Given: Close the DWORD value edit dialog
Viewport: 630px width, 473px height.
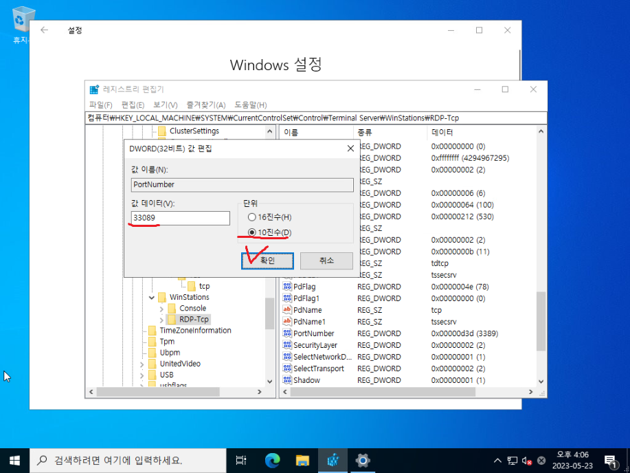Looking at the screenshot, I should [350, 148].
